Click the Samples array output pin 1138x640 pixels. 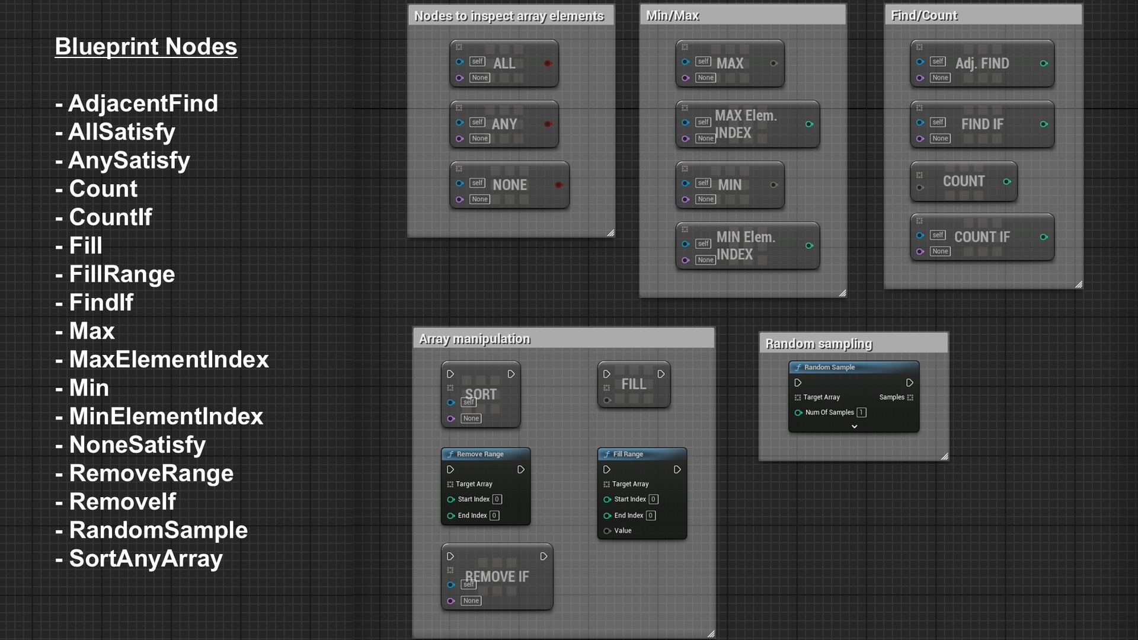point(910,397)
